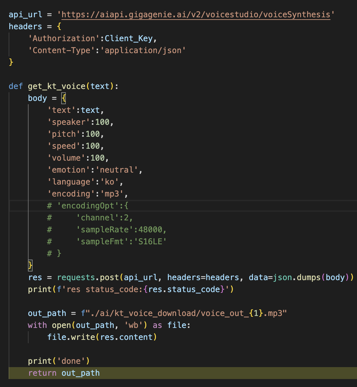
Task: Click requests in the post call
Action: click(x=76, y=277)
